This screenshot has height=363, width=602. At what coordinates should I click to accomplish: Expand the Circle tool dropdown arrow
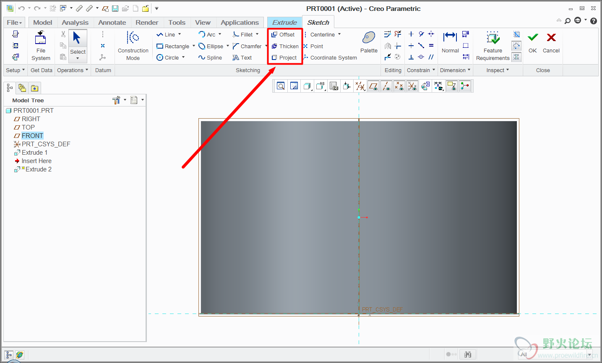(183, 57)
